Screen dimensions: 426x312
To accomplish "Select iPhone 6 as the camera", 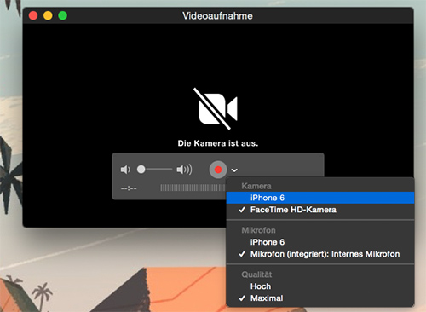I will [x=320, y=198].
